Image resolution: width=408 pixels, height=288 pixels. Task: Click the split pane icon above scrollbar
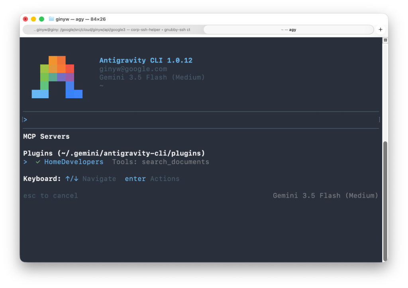pos(385,40)
